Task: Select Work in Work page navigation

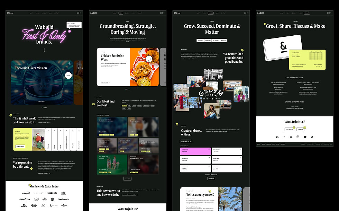Action: (121, 13)
